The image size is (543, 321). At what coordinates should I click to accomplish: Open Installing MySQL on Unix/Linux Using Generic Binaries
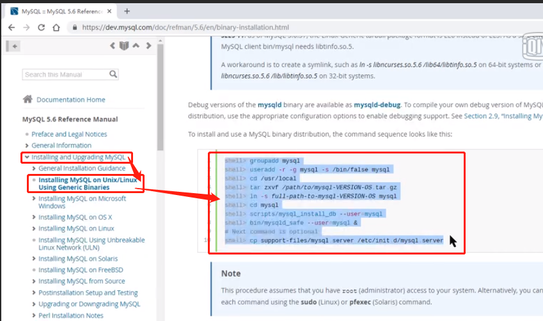[x=88, y=184]
